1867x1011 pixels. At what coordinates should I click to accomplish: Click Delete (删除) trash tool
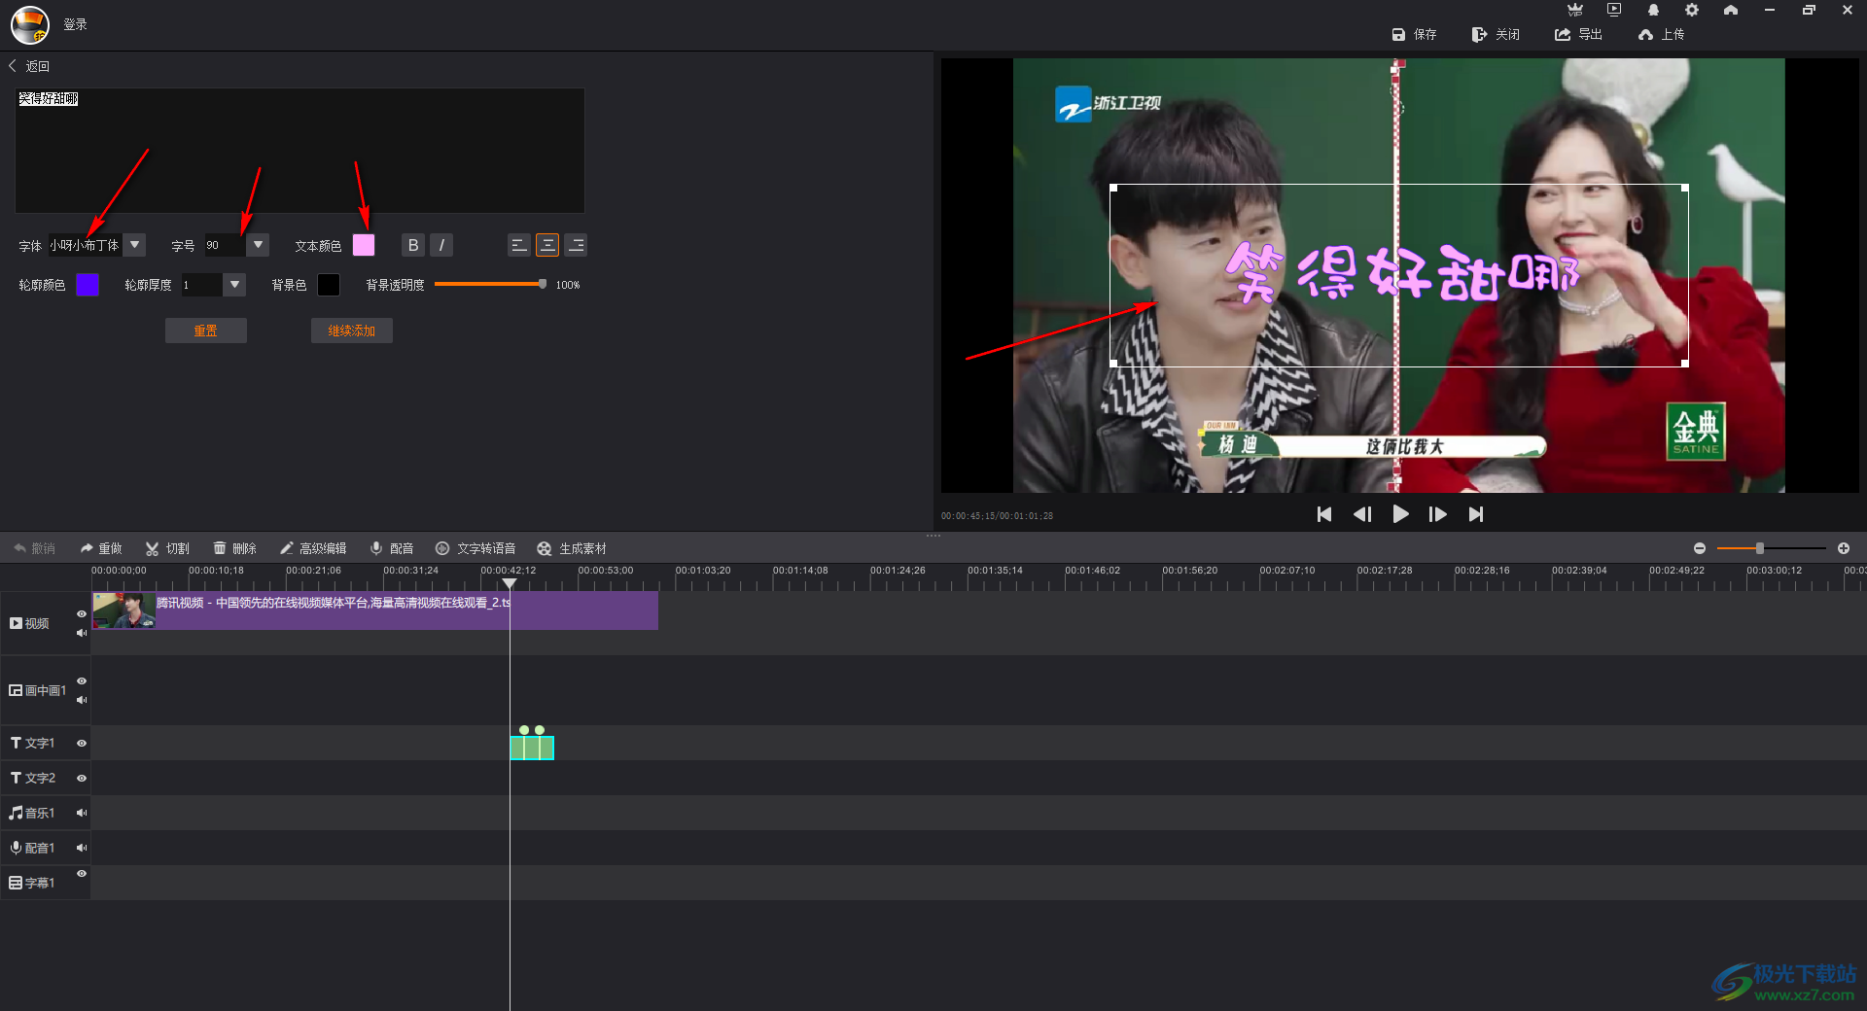coord(234,548)
